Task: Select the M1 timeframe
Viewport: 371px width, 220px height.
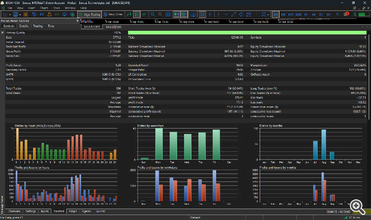Action: pos(276,14)
